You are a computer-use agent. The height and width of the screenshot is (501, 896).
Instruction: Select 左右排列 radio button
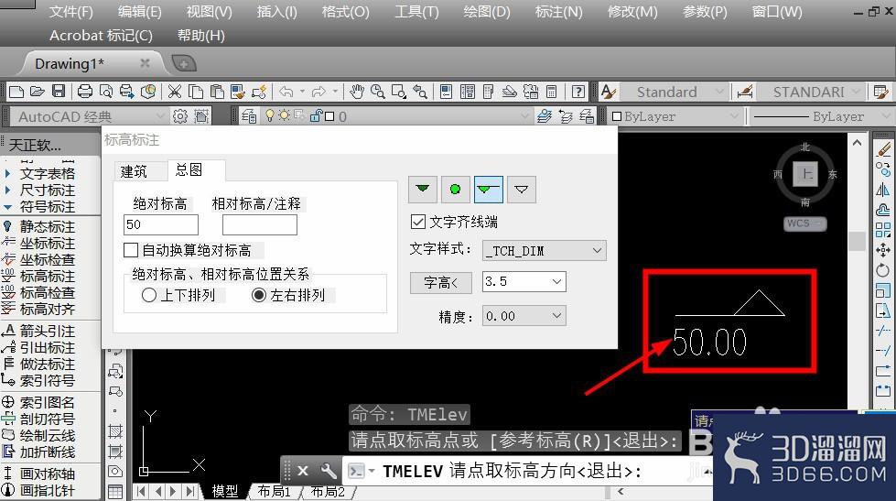point(259,295)
